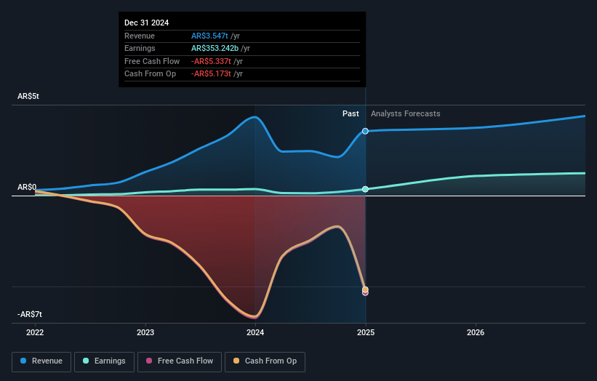Screen dimensions: 597x381
Task: Click the 2022 x-axis label
Action: point(35,333)
